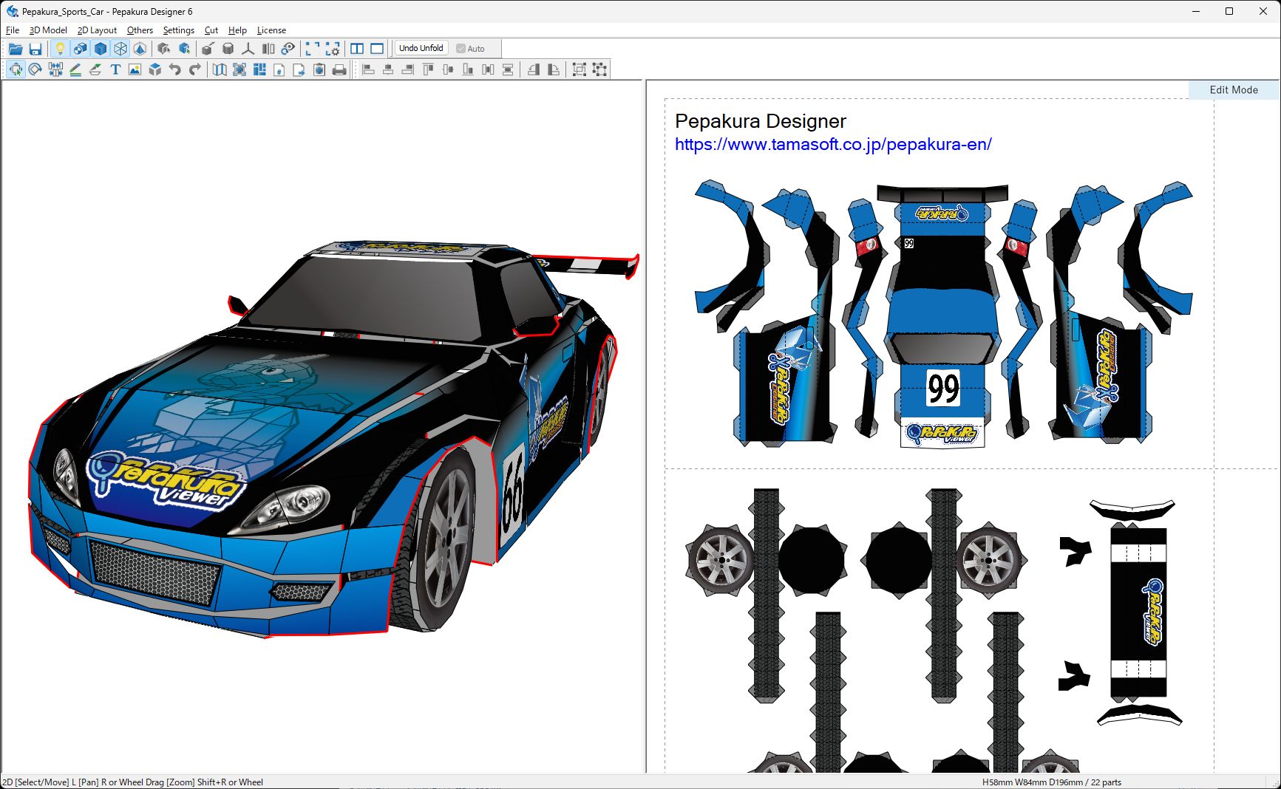This screenshot has width=1281, height=789.
Task: Open the Others menu
Action: (140, 30)
